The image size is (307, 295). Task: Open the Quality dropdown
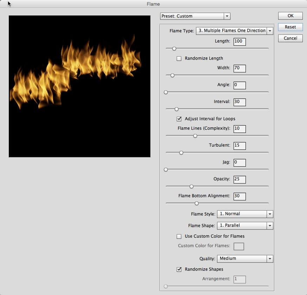pyautogui.click(x=245, y=258)
